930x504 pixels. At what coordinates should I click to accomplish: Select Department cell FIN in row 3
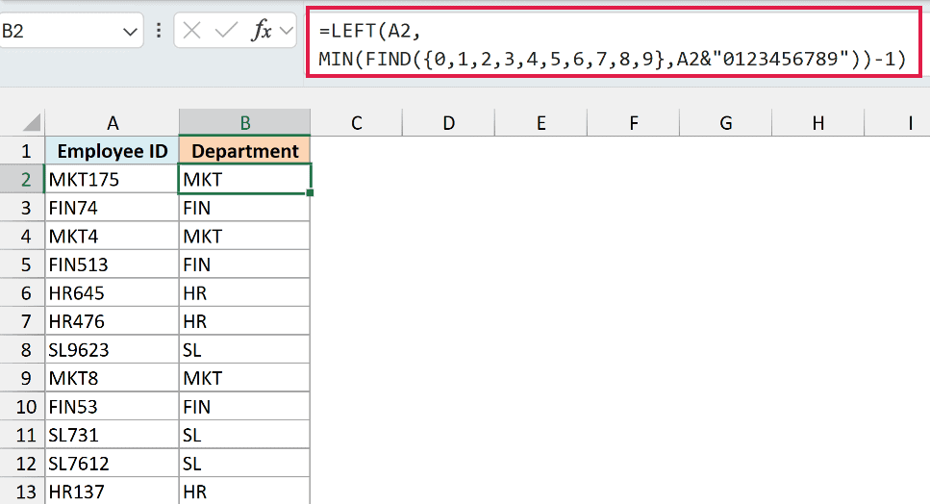245,208
